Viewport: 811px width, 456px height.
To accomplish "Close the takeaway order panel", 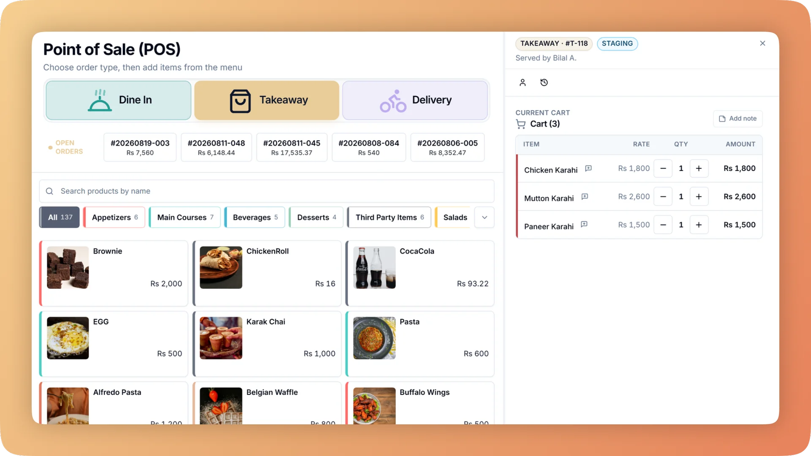I will tap(762, 43).
